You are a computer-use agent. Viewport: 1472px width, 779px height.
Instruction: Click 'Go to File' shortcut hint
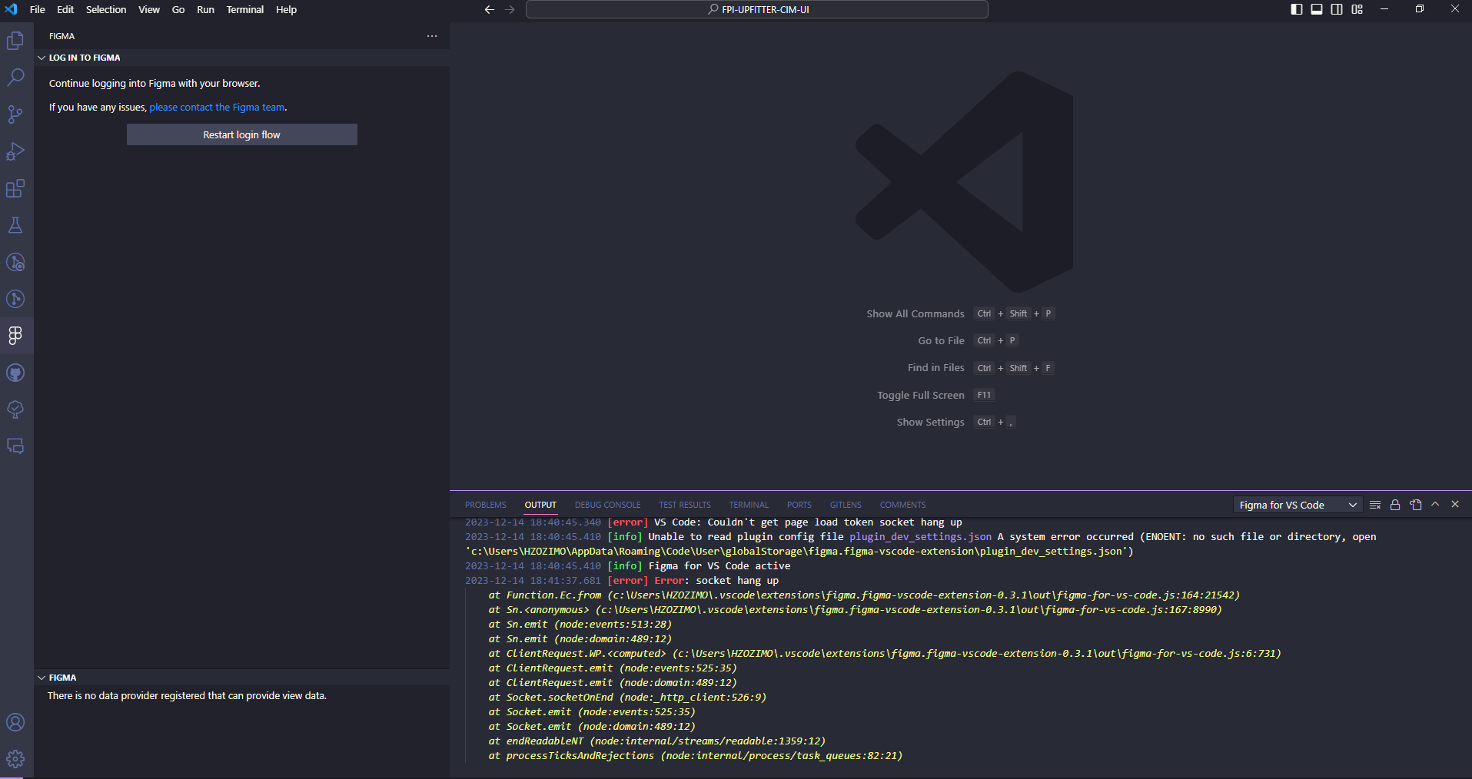[x=941, y=340]
